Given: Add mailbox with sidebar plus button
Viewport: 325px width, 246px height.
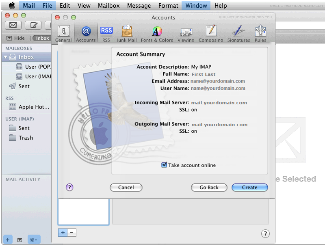Looking at the screenshot, I should point(8,240).
